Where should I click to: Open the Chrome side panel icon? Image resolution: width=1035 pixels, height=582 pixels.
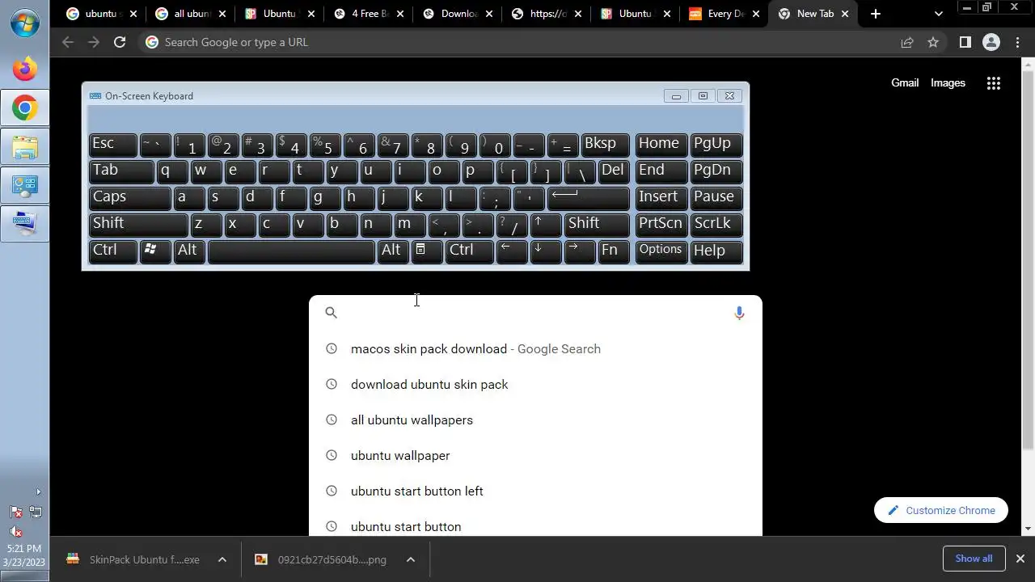(x=965, y=42)
